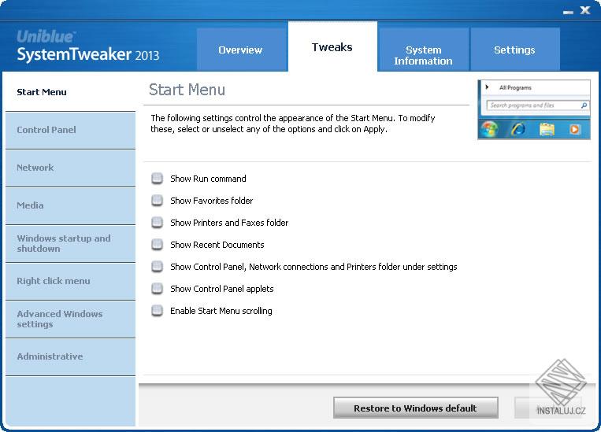The height and width of the screenshot is (432, 601).
Task: Go to the Settings tab
Action: pyautogui.click(x=515, y=50)
